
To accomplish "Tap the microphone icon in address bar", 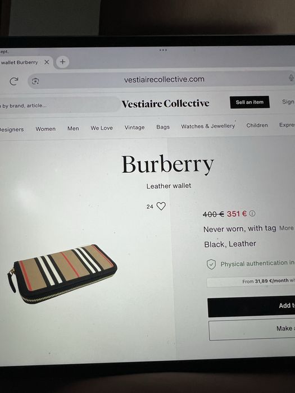I will click(291, 77).
